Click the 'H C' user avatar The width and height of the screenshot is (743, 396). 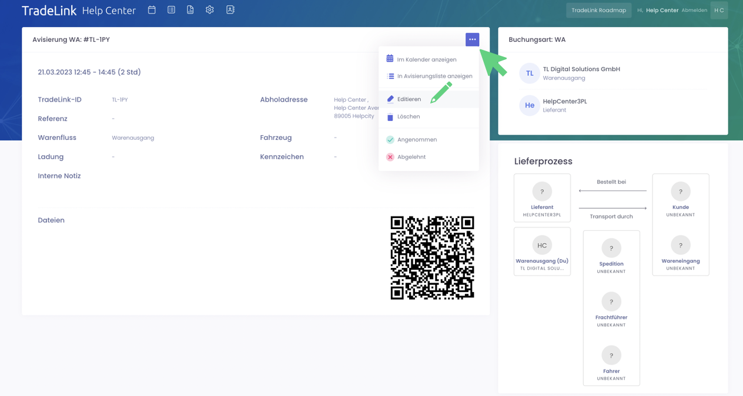tap(718, 11)
